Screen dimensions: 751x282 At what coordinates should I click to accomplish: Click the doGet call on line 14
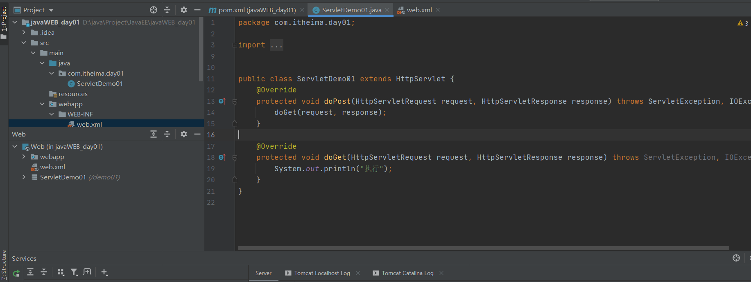[x=285, y=112]
